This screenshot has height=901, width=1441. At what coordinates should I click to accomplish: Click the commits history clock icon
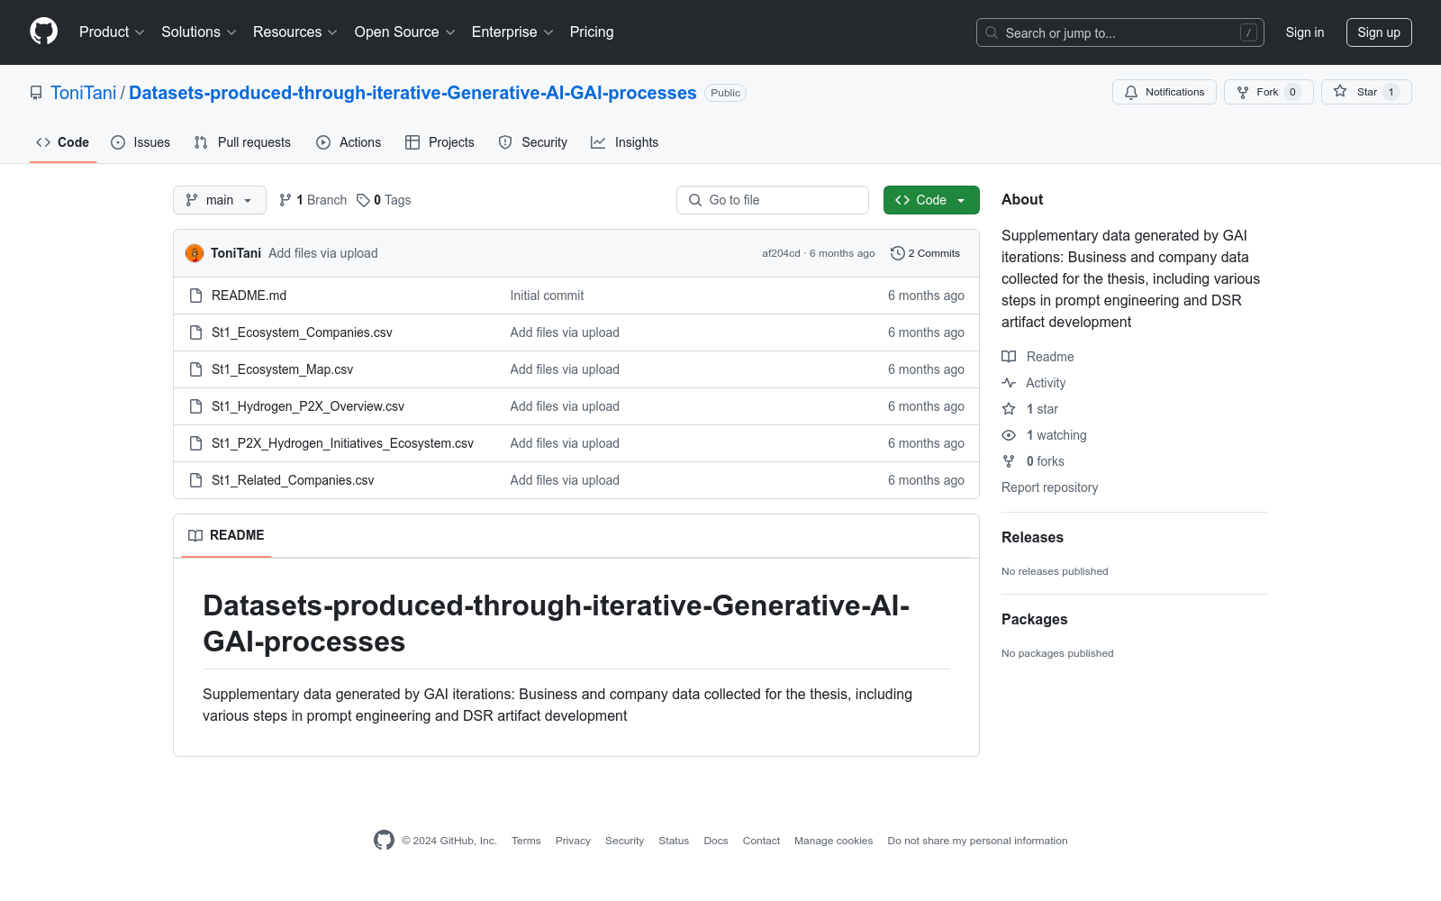click(x=897, y=253)
